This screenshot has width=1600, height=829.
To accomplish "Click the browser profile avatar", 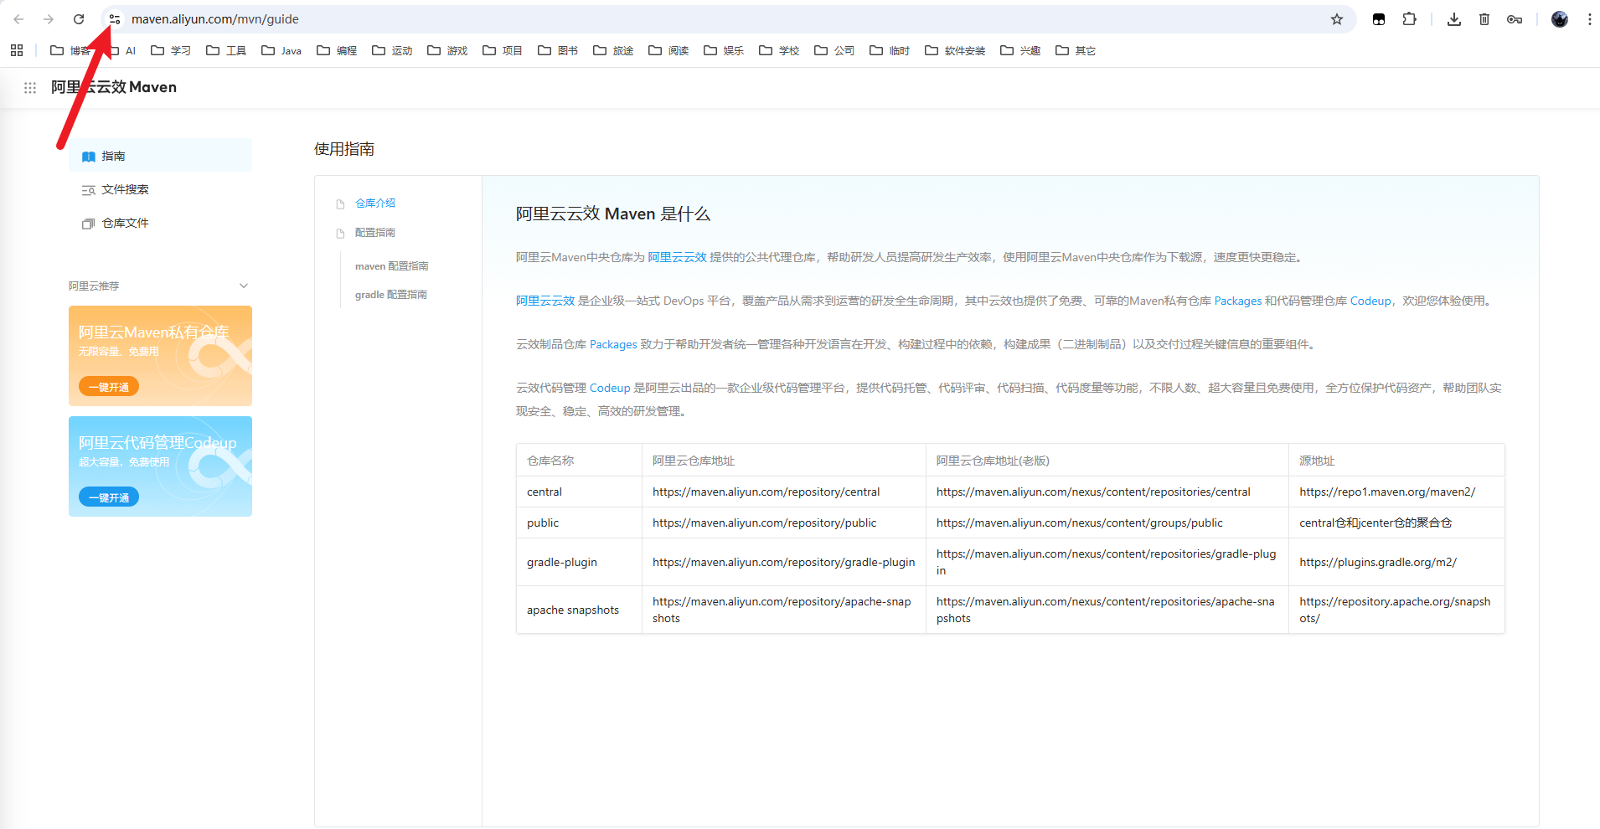I will point(1560,19).
